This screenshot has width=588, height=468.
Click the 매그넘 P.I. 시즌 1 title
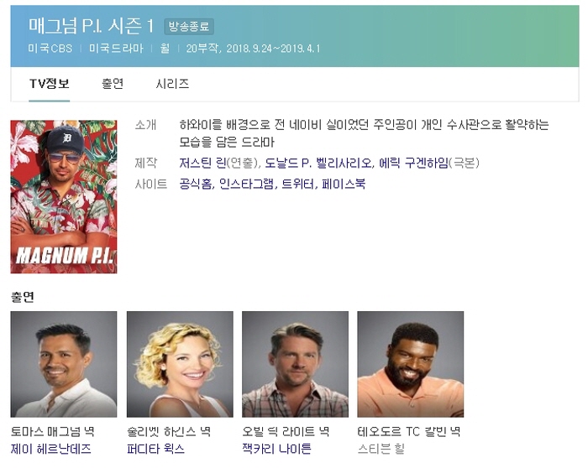[x=91, y=26]
